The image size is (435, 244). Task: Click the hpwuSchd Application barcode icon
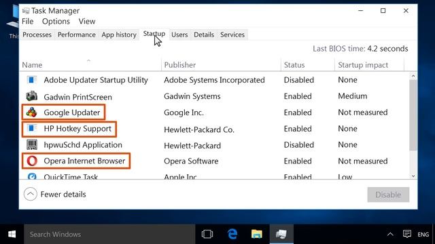pos(32,144)
